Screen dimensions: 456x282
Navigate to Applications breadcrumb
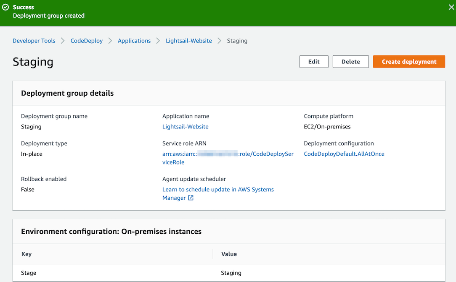134,41
